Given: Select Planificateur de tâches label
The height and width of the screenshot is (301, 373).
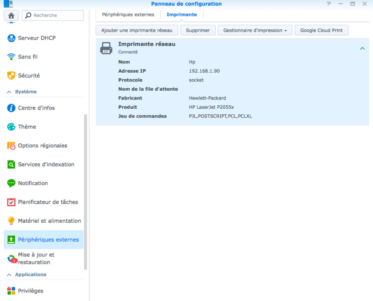Looking at the screenshot, I should coord(48,202).
